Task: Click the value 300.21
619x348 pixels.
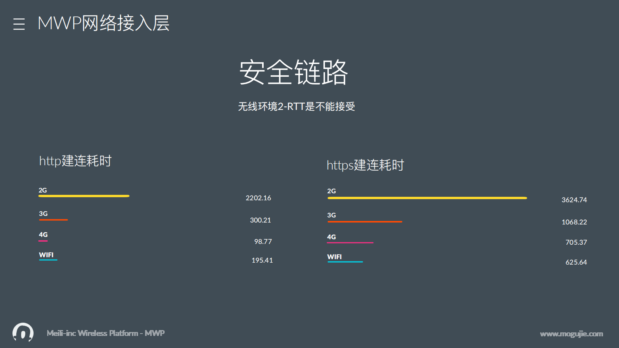Action: (x=260, y=220)
